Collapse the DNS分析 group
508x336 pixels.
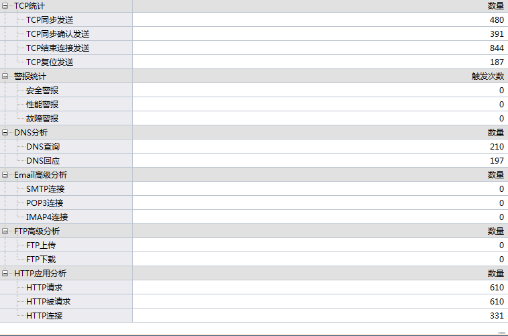click(x=5, y=132)
